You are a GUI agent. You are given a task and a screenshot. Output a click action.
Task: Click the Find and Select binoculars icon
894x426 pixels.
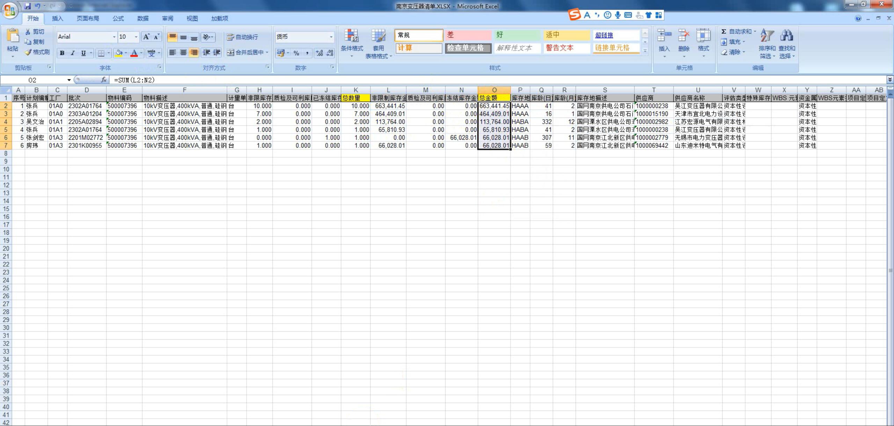786,36
